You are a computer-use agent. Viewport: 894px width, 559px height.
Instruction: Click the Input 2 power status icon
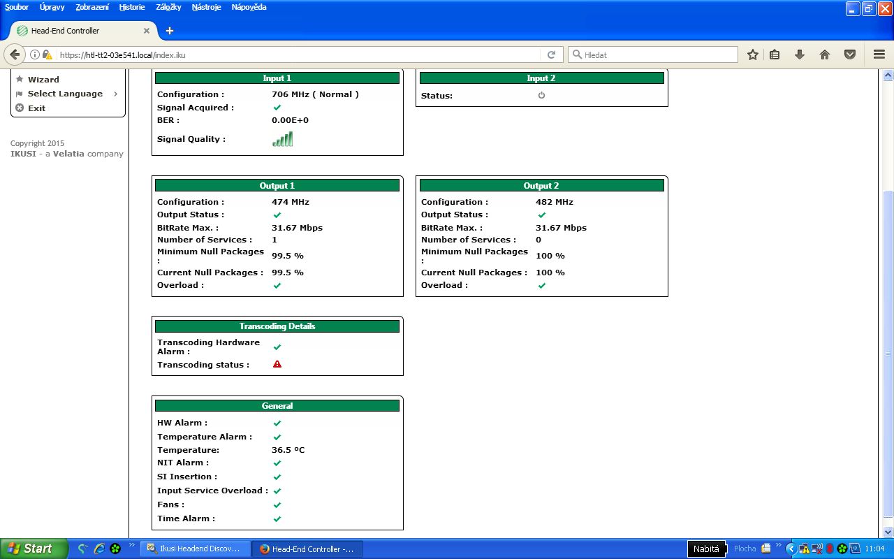pyautogui.click(x=541, y=96)
